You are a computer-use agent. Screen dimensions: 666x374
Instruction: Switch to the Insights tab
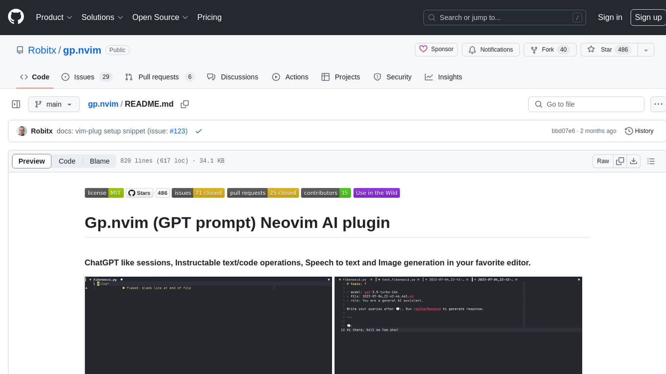(x=443, y=77)
